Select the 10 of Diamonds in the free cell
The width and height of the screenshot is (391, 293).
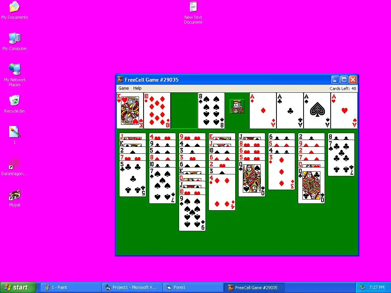[157, 111]
